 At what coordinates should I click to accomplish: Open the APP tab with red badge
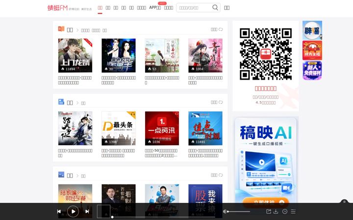click(x=155, y=8)
